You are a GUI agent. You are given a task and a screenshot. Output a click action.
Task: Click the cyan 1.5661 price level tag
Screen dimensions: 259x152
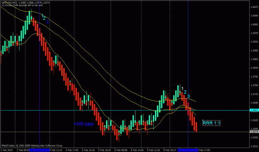(254, 110)
